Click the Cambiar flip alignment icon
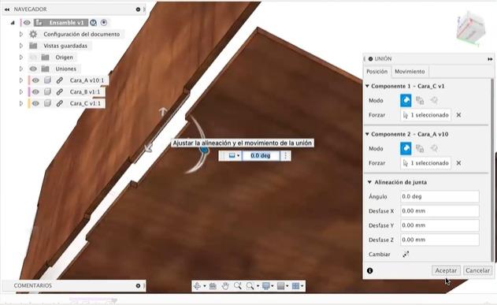Image resolution: width=497 pixels, height=305 pixels. coord(406,255)
